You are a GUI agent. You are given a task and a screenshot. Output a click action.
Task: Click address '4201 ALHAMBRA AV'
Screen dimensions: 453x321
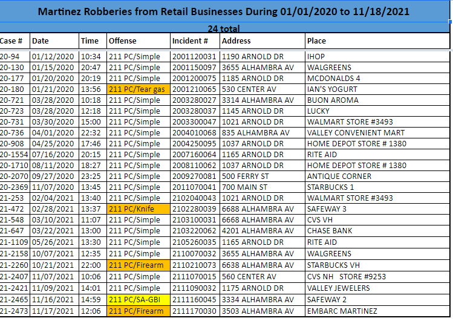pyautogui.click(x=262, y=231)
